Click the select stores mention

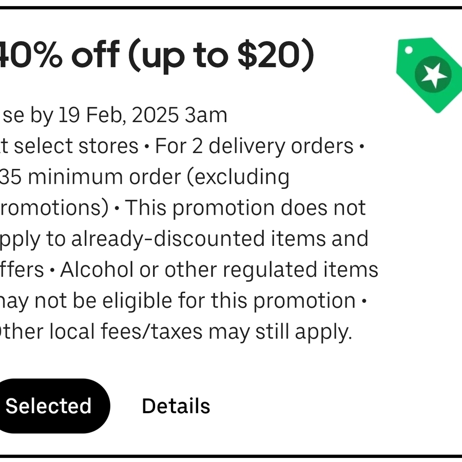click(67, 145)
